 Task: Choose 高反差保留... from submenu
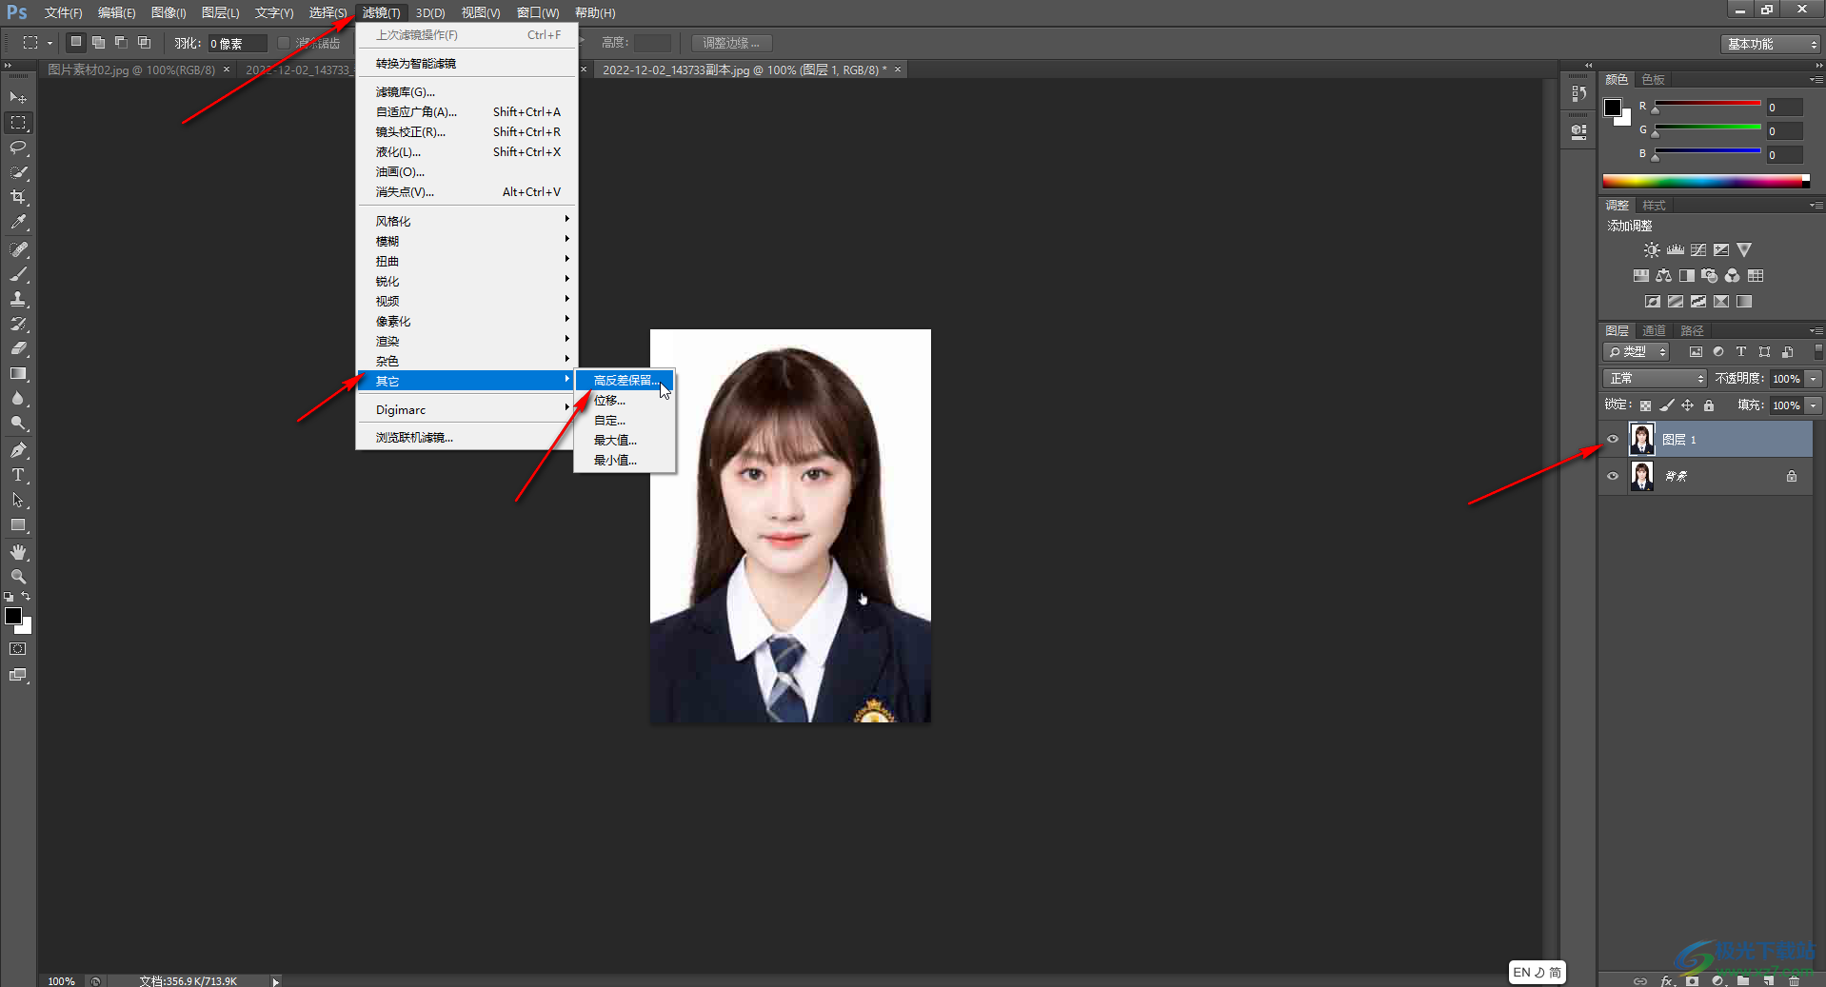(625, 380)
